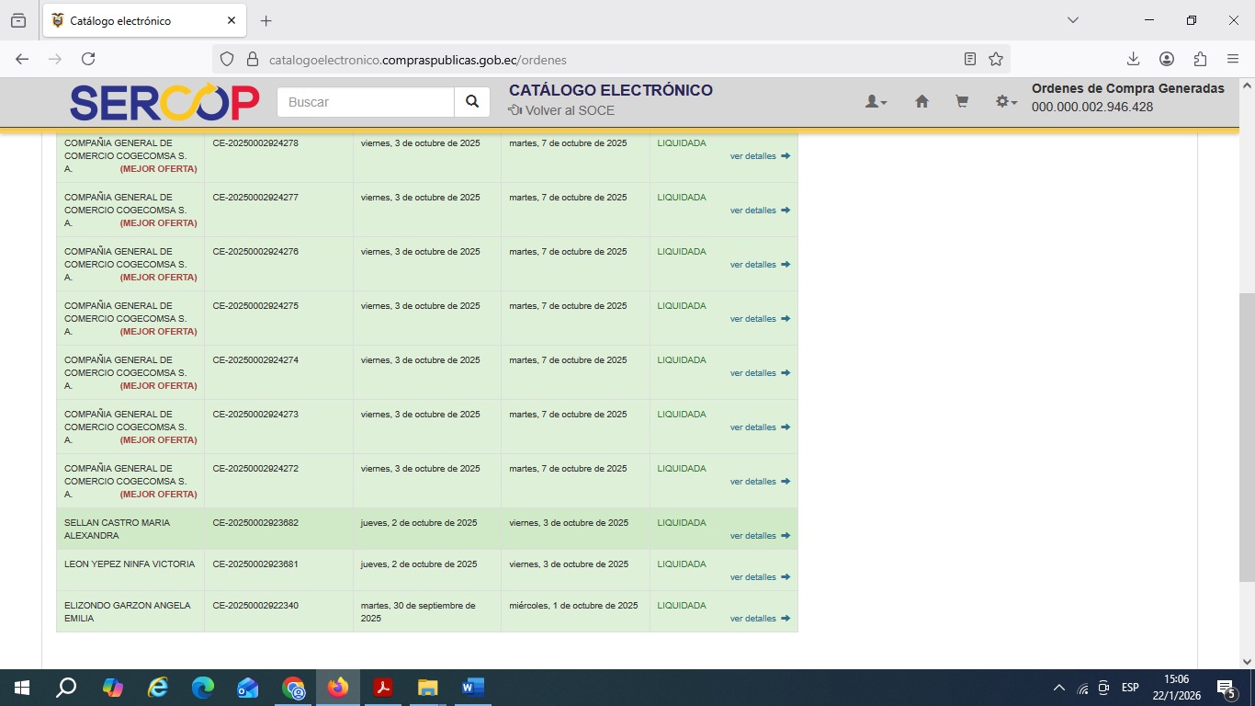
Task: Open ver detalles for order CE-20250002923682
Action: (x=759, y=536)
